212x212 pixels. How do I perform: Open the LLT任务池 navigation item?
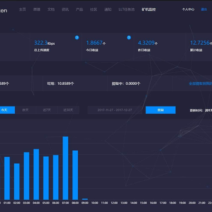[x=127, y=9]
